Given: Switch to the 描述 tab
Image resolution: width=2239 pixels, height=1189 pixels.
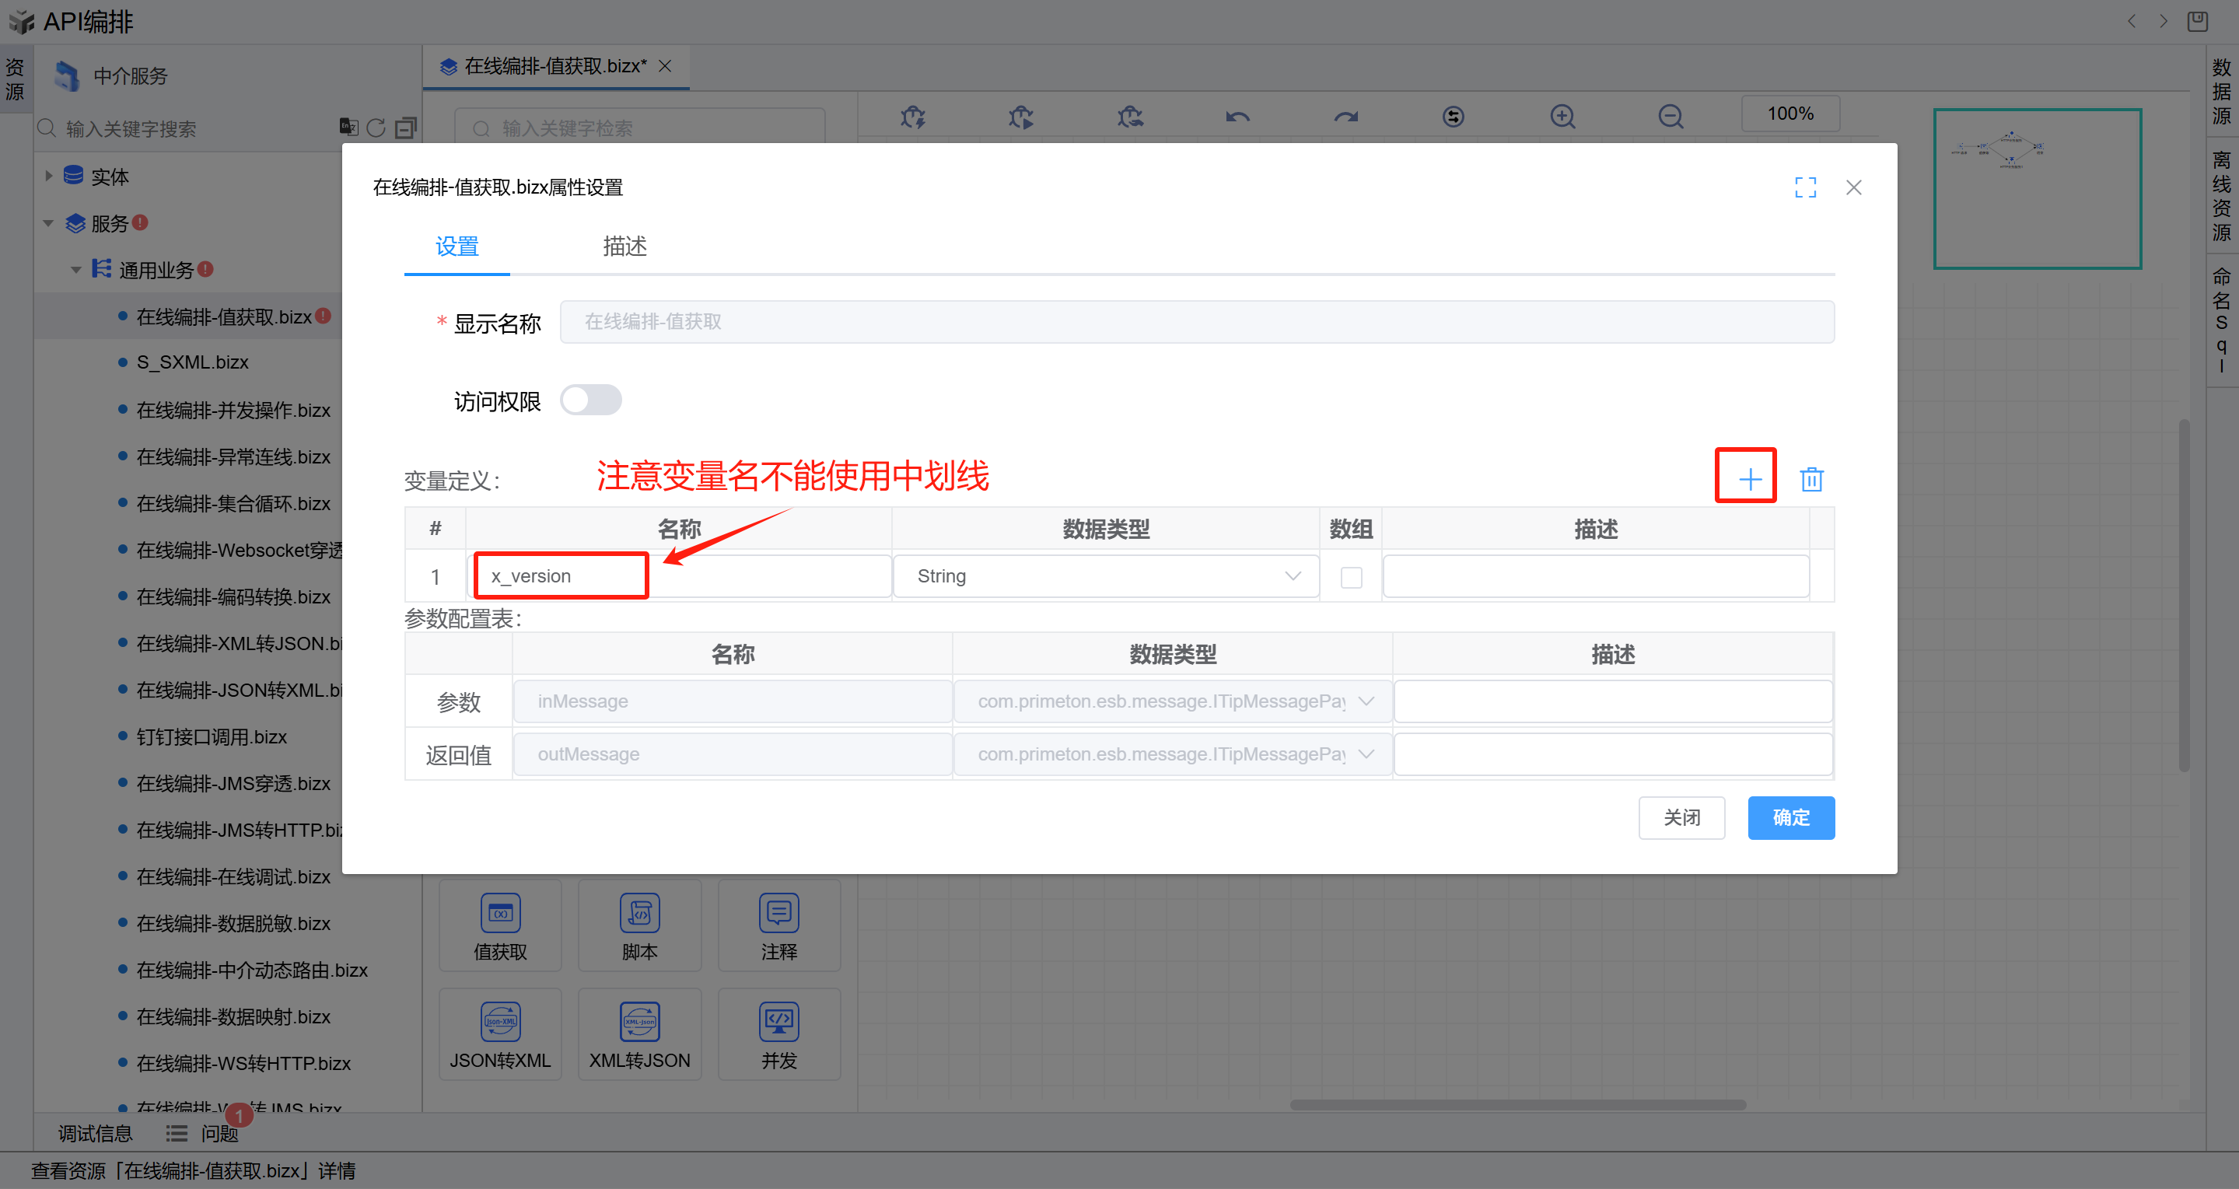Looking at the screenshot, I should pos(624,247).
